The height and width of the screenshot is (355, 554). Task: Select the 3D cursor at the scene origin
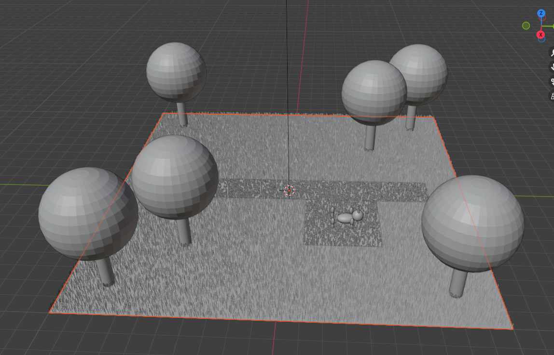[x=288, y=191]
